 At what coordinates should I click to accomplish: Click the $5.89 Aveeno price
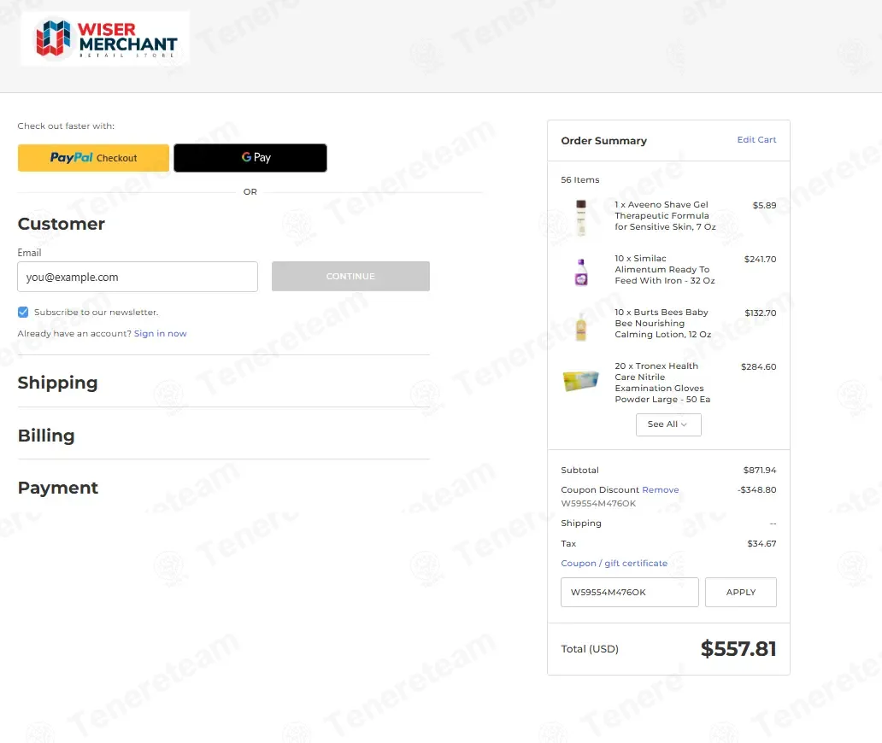pyautogui.click(x=764, y=205)
